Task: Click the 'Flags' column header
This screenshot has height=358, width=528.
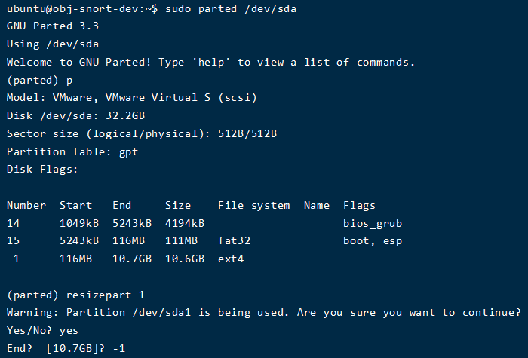Action: [x=359, y=206]
